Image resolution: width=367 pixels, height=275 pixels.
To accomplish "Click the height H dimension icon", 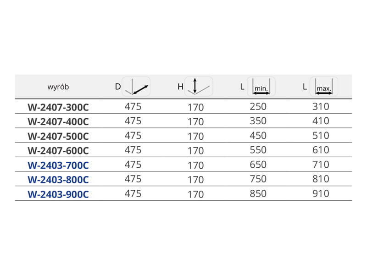I will point(198,86).
